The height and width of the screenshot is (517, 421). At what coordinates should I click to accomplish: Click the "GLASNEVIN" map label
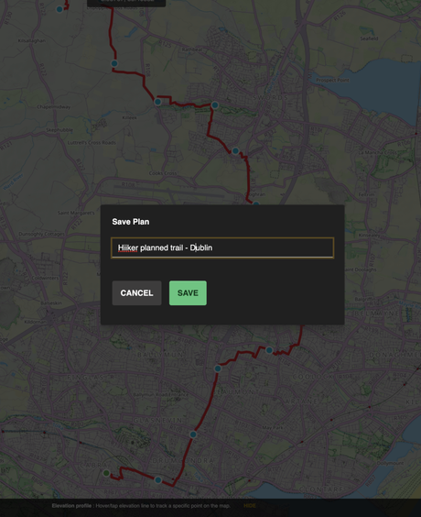pyautogui.click(x=157, y=421)
